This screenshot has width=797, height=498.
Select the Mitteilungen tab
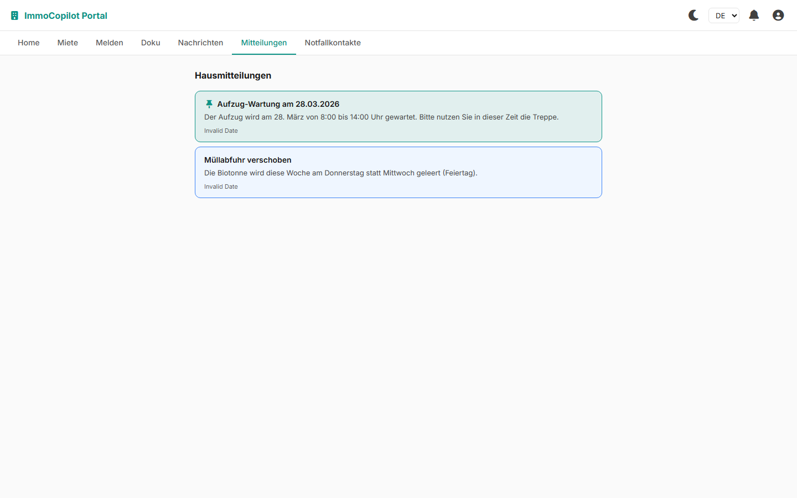click(264, 43)
